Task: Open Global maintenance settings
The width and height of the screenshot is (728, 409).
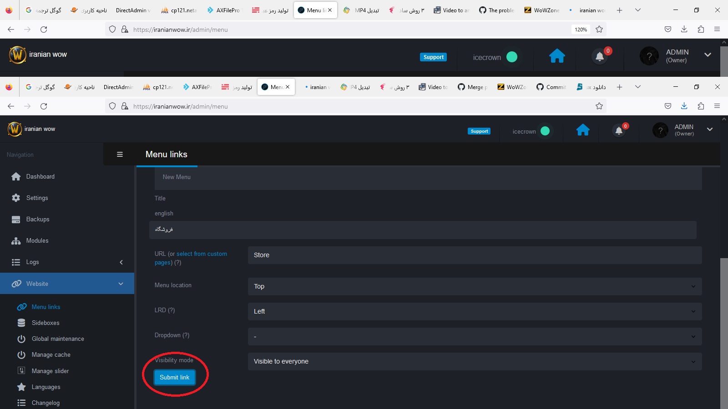Action: click(x=57, y=339)
